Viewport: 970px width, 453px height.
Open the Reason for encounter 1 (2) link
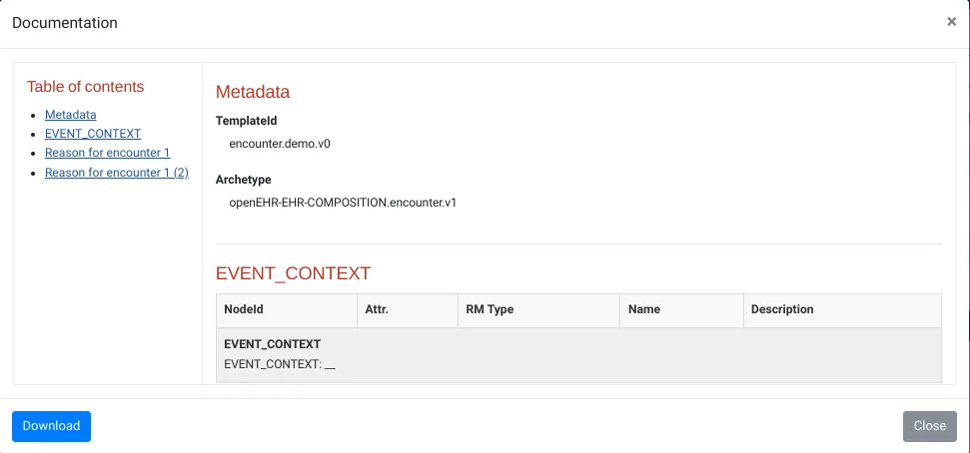(x=116, y=173)
